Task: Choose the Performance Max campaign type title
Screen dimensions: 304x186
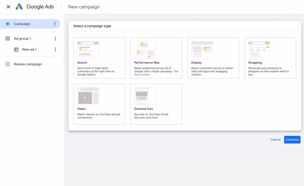Action: pos(147,63)
